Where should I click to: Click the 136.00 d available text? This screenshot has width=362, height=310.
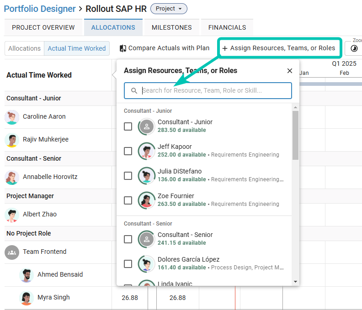click(x=182, y=179)
